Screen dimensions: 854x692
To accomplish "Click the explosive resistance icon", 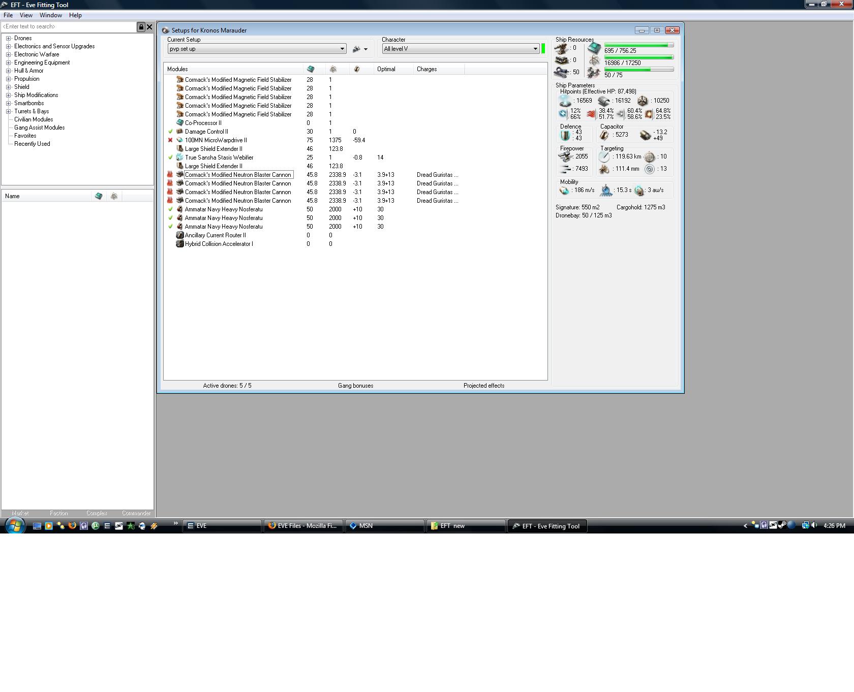I will tap(649, 114).
